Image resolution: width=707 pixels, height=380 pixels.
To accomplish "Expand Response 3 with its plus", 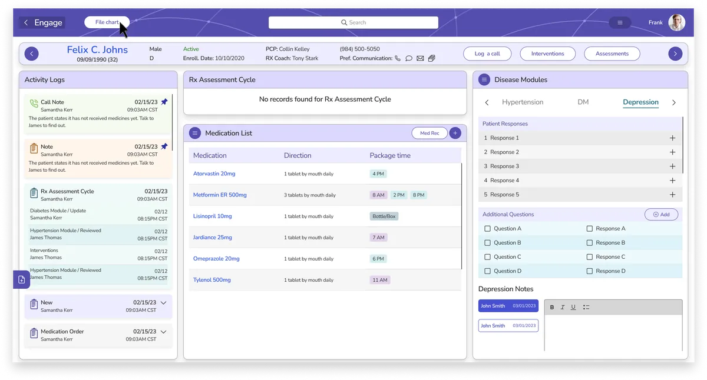I will [x=672, y=166].
